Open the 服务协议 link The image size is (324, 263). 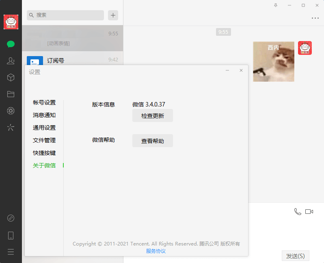[156, 251]
